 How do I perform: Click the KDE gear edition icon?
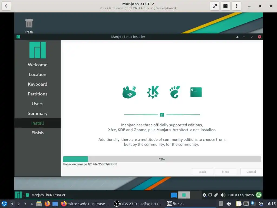pos(153,92)
